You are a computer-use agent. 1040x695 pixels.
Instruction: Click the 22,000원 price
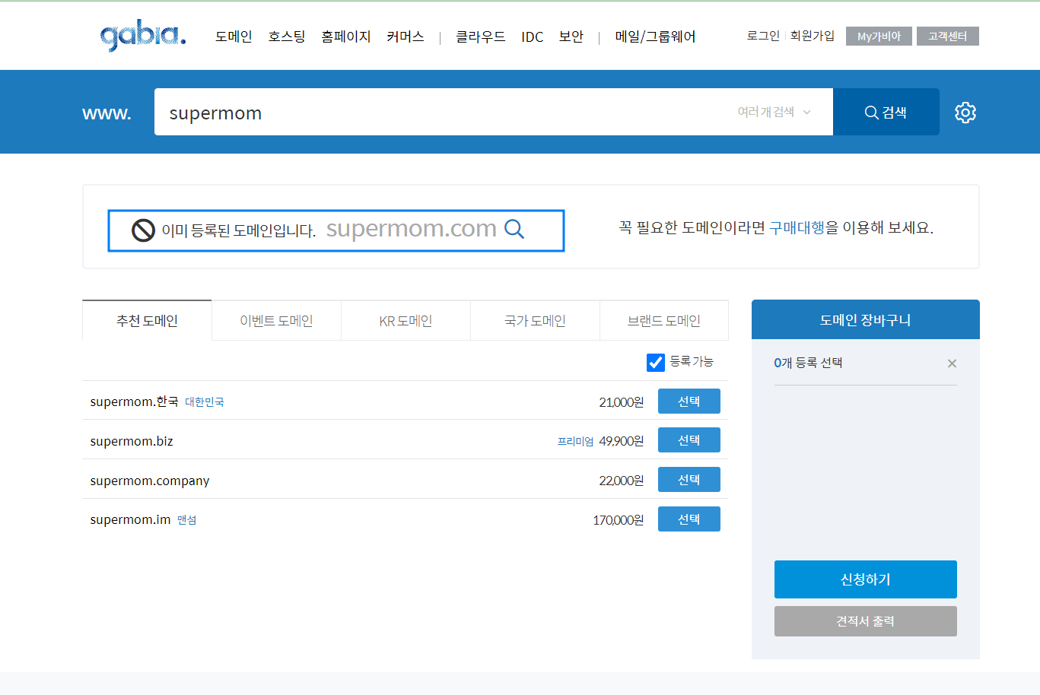[622, 481]
